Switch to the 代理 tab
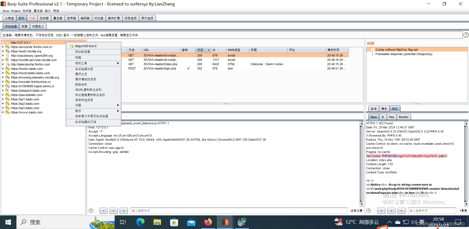The height and width of the screenshot is (229, 469). [x=32, y=18]
